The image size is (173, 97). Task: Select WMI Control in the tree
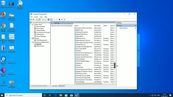click(x=40, y=46)
